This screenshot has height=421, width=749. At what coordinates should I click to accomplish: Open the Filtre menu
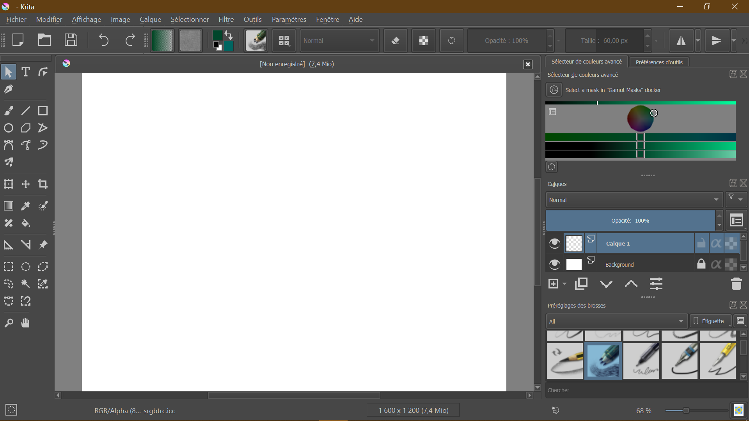tap(226, 19)
